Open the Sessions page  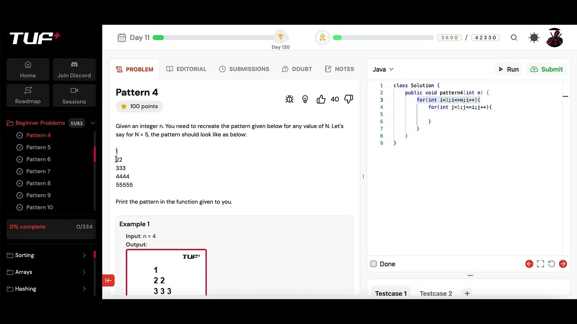click(74, 95)
